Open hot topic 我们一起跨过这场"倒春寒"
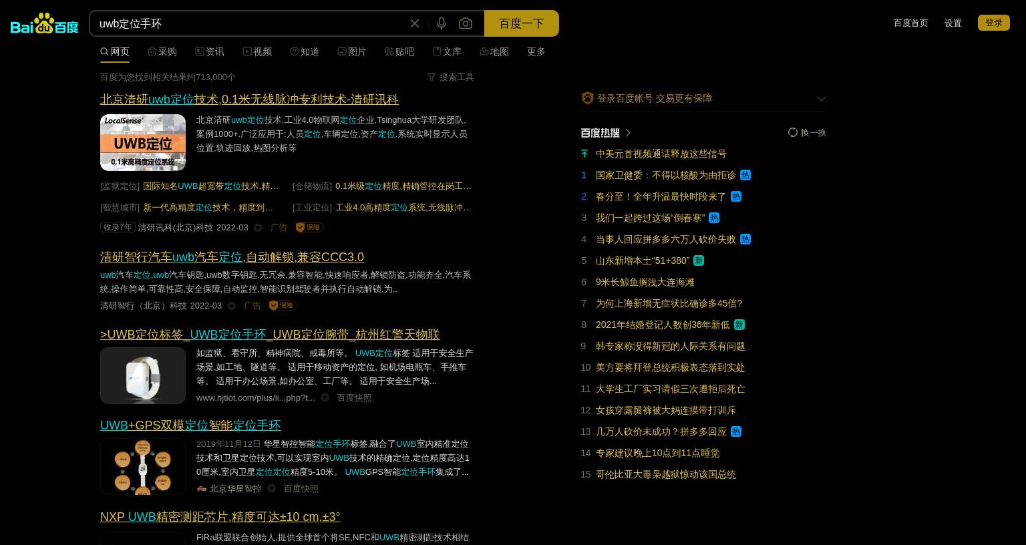The width and height of the screenshot is (1026, 545). click(651, 218)
